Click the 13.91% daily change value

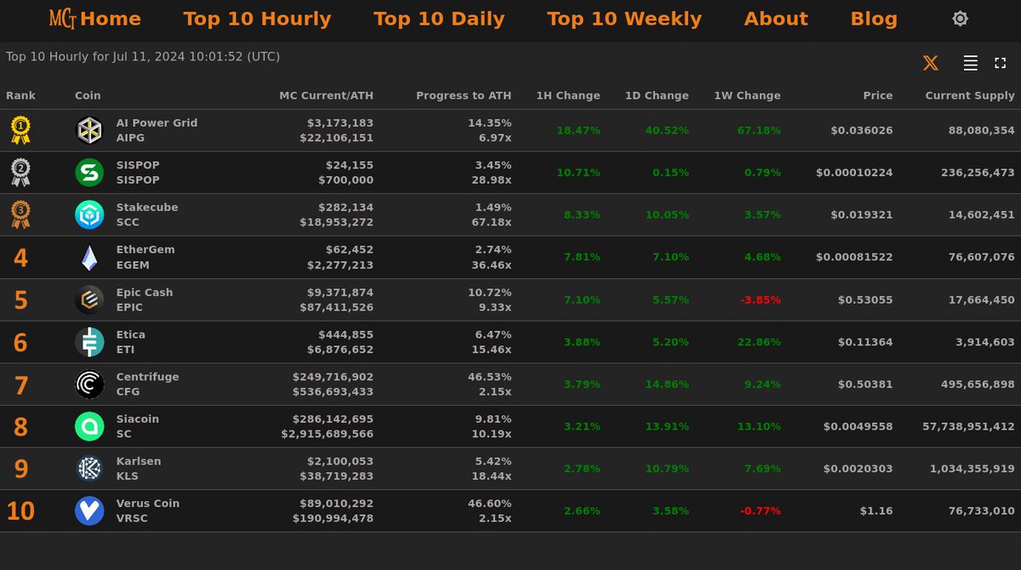(x=667, y=426)
